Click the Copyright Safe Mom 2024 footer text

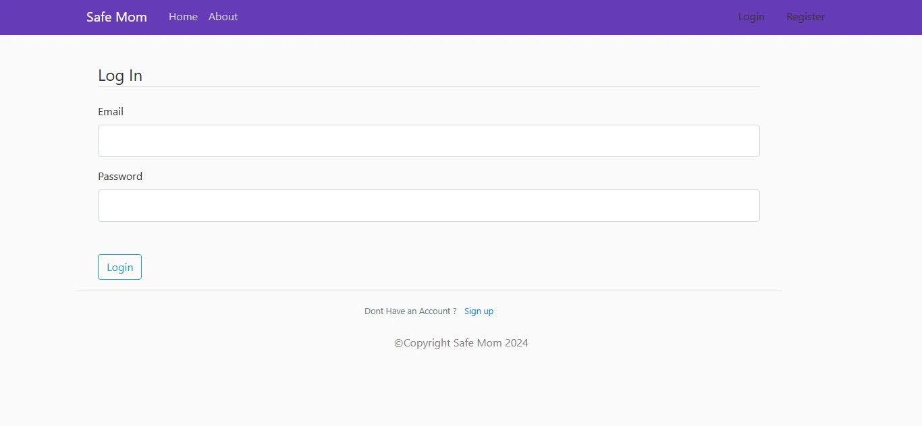(x=461, y=343)
